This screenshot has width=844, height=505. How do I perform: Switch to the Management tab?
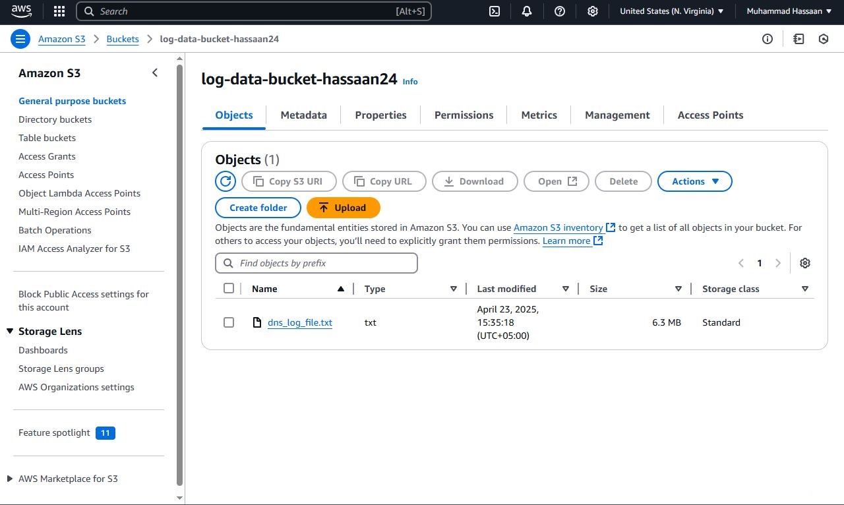point(618,115)
